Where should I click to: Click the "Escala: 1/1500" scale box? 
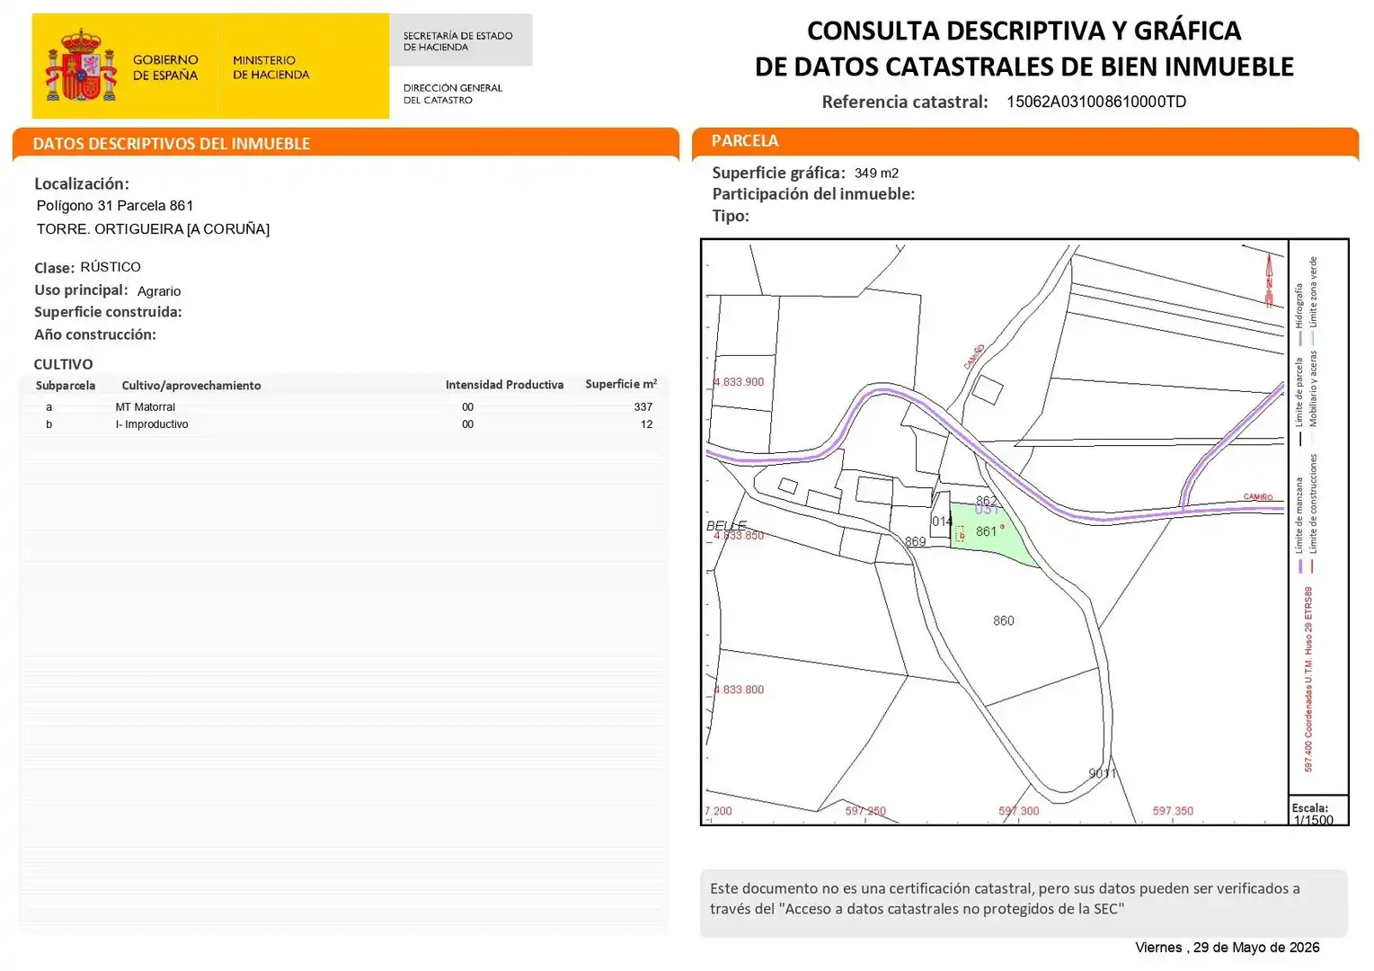click(x=1318, y=810)
